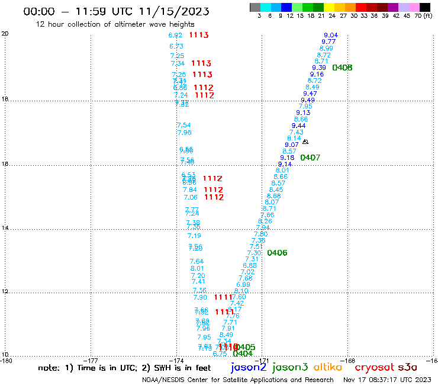Click the jason3 satellite label
Viewport: 438px width, 385px height.
pos(290,367)
